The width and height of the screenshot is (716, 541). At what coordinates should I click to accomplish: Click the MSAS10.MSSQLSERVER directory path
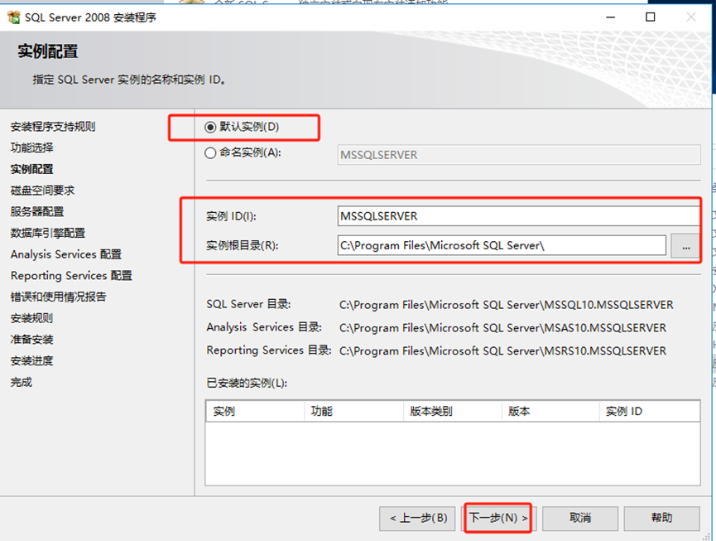(502, 327)
